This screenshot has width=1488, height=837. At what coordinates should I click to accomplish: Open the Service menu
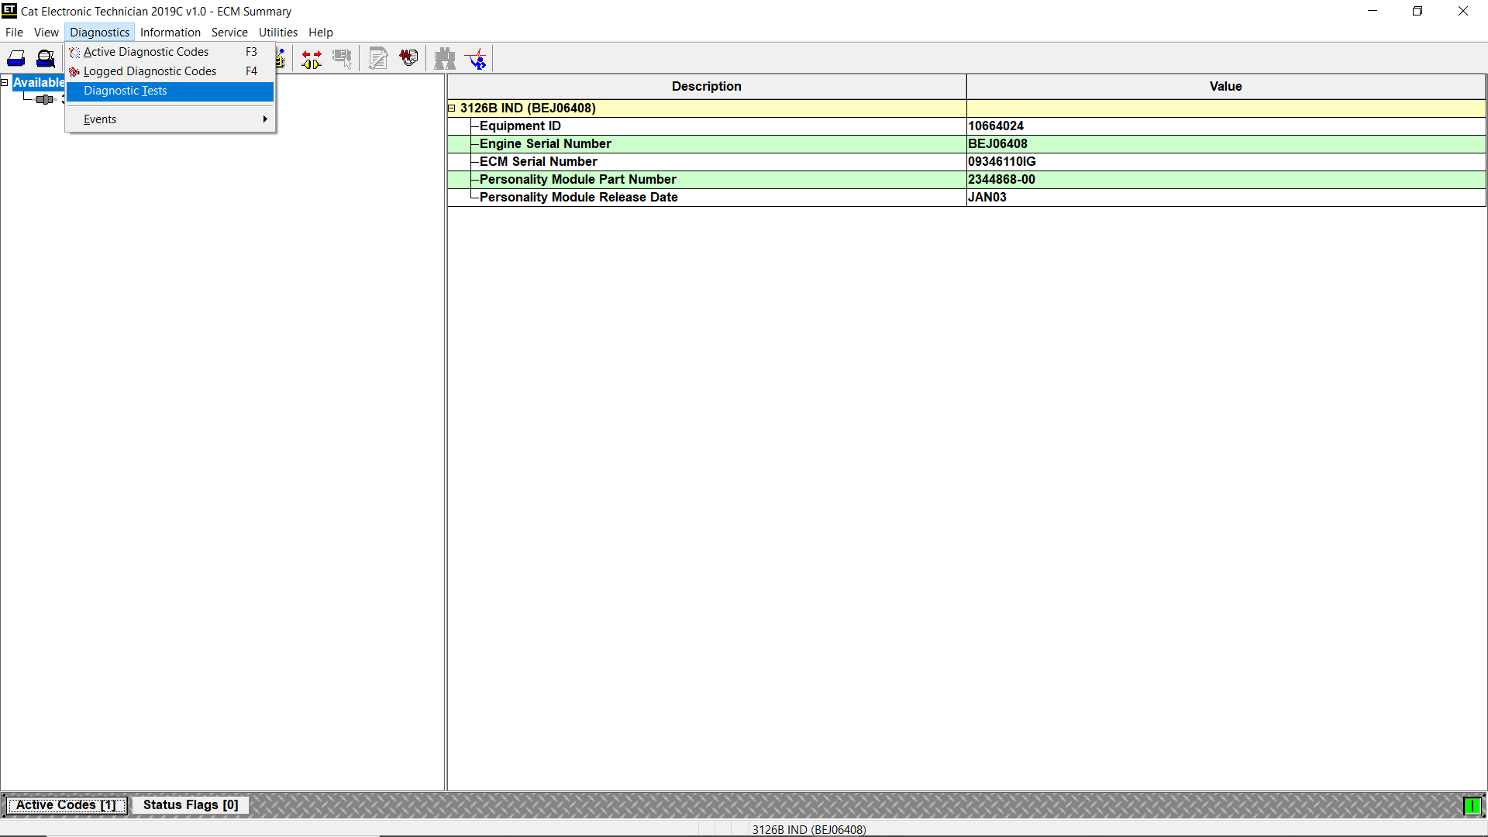pos(229,33)
